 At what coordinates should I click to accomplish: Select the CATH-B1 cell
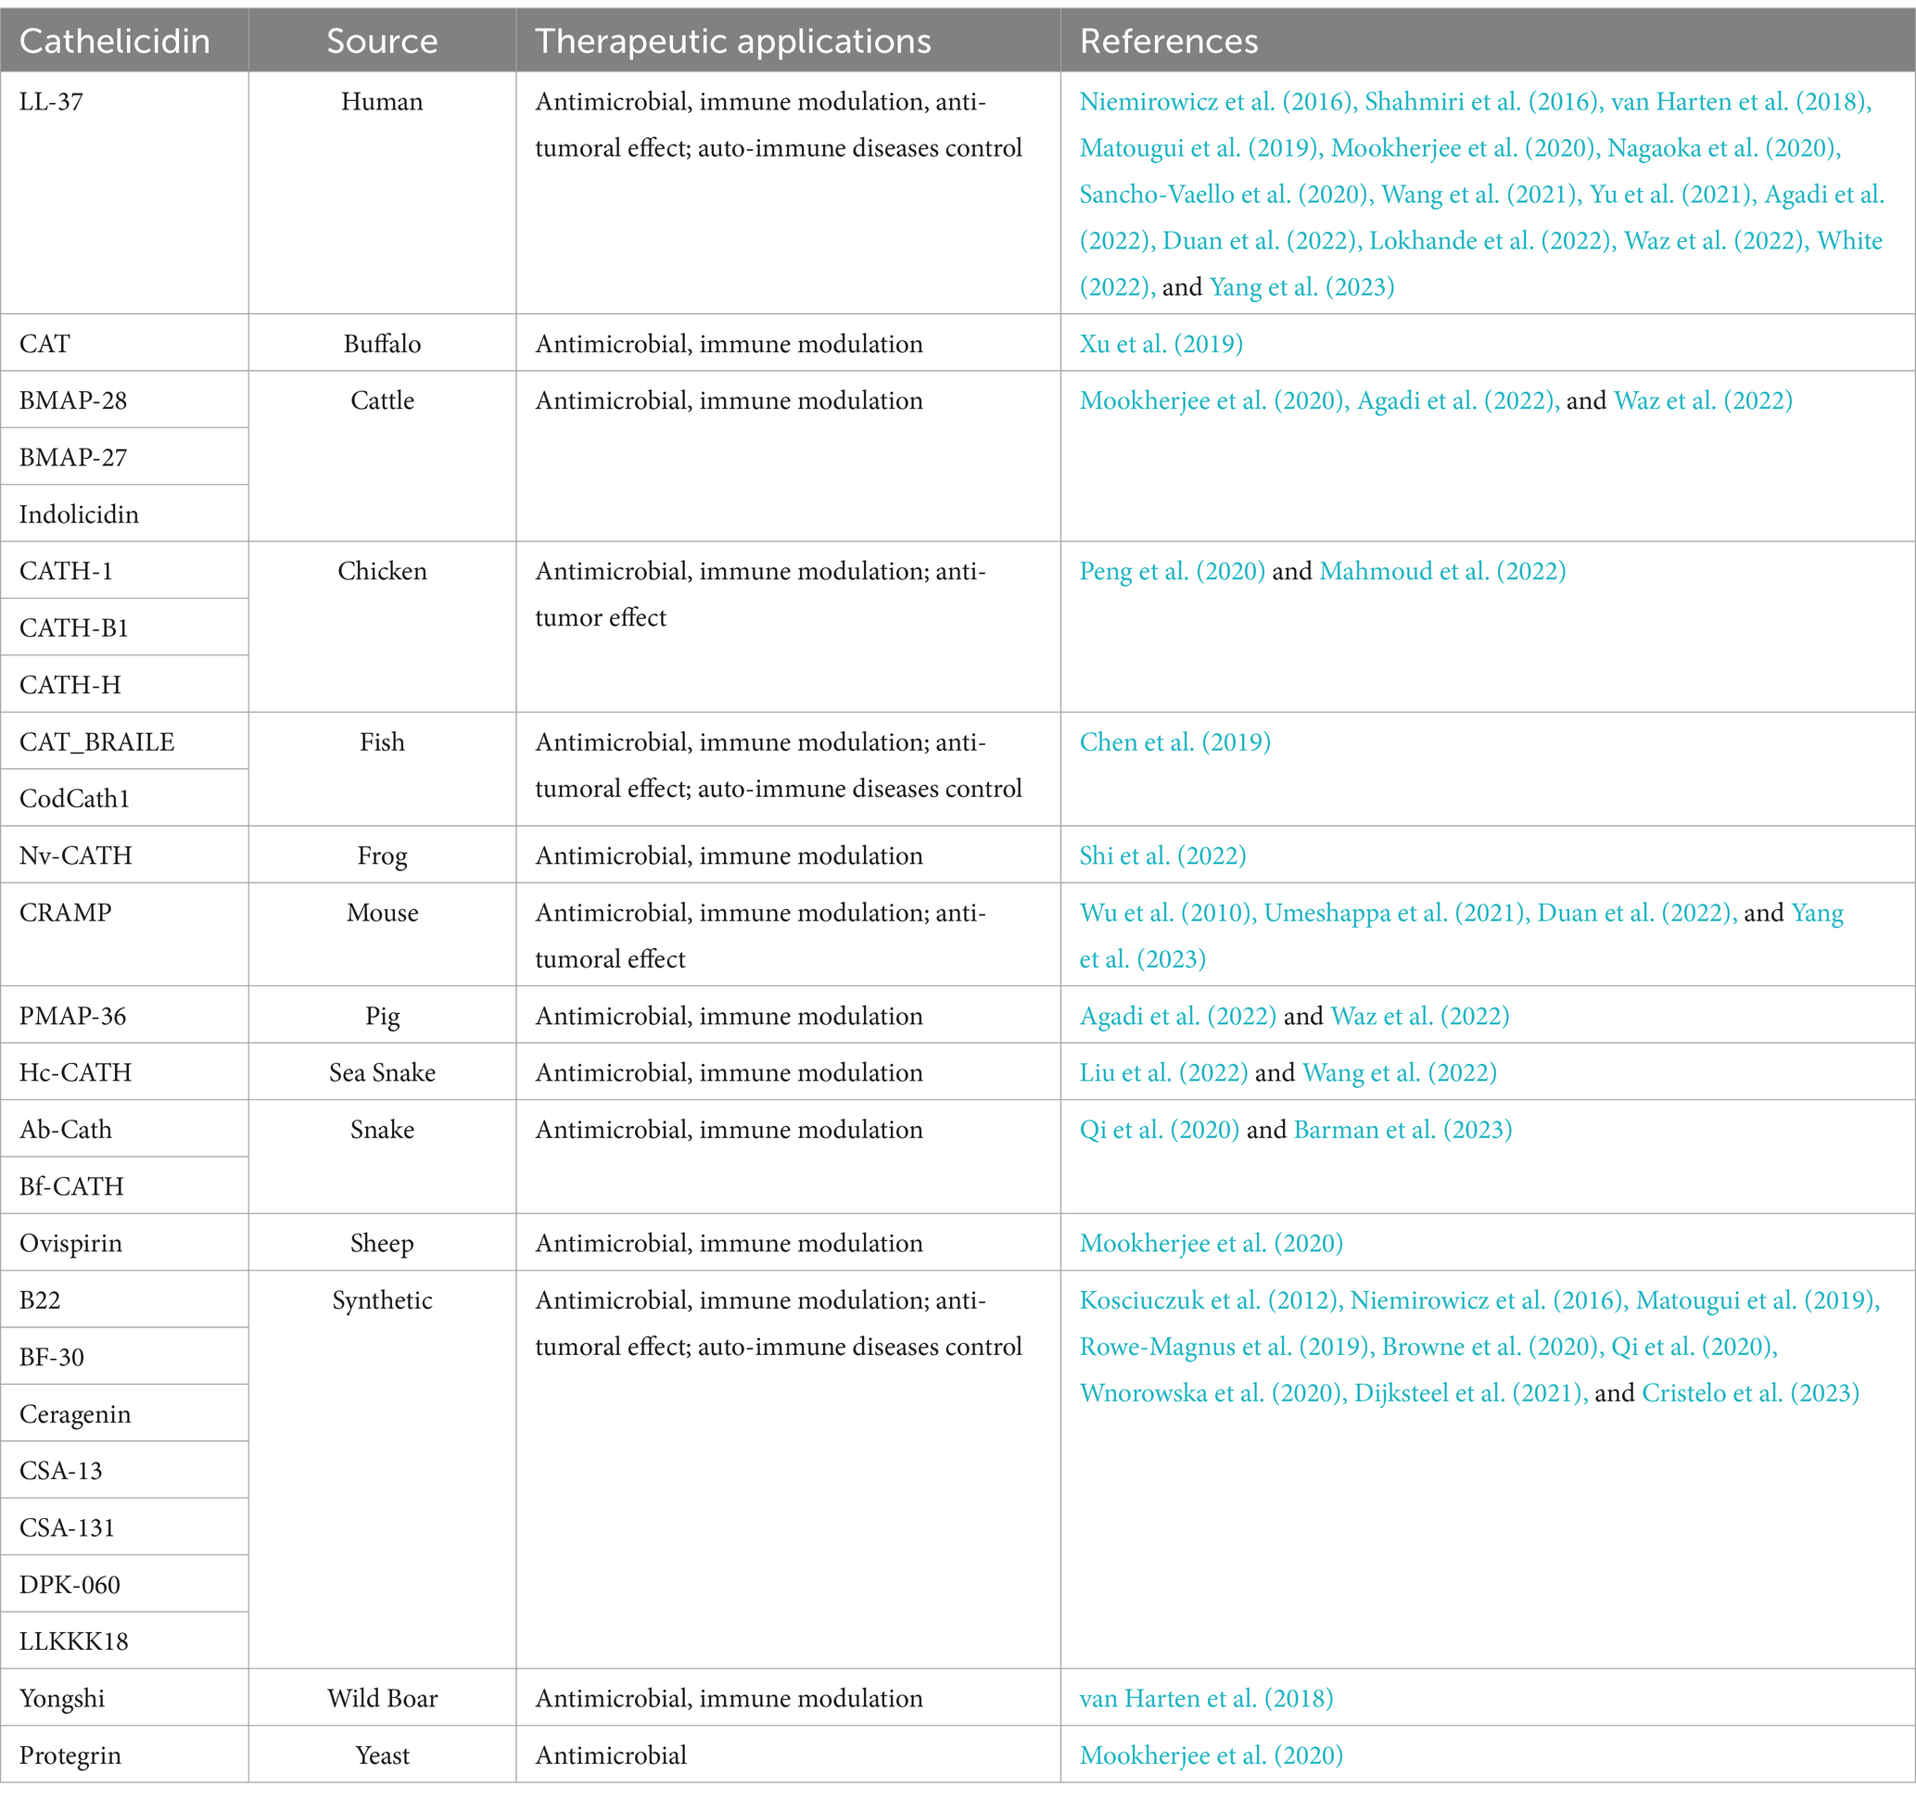124,627
